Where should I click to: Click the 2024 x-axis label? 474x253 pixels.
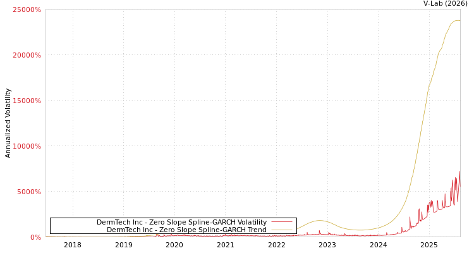click(x=379, y=245)
